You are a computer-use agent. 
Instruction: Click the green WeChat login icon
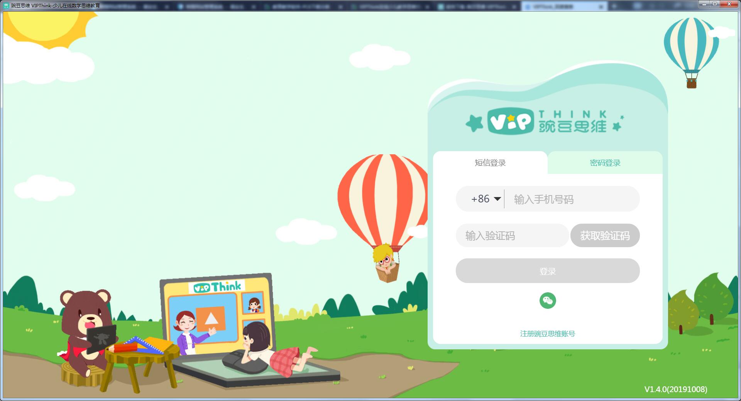click(x=548, y=301)
